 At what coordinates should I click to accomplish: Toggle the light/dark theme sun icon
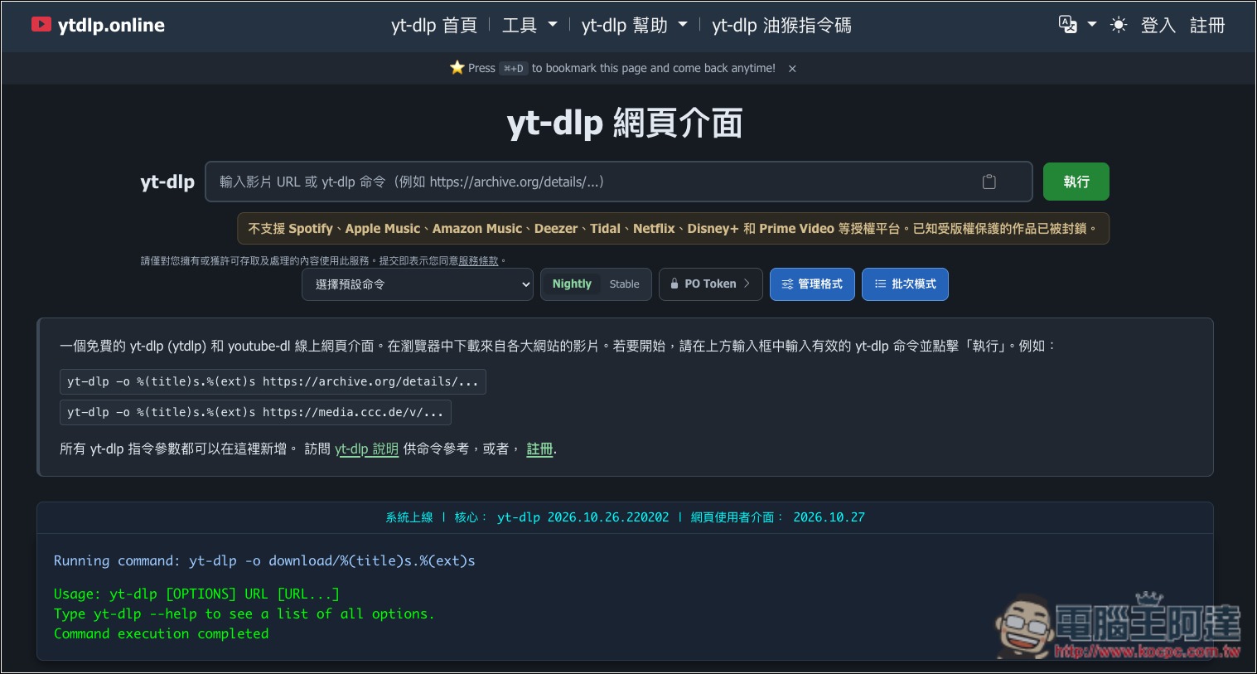(x=1119, y=25)
